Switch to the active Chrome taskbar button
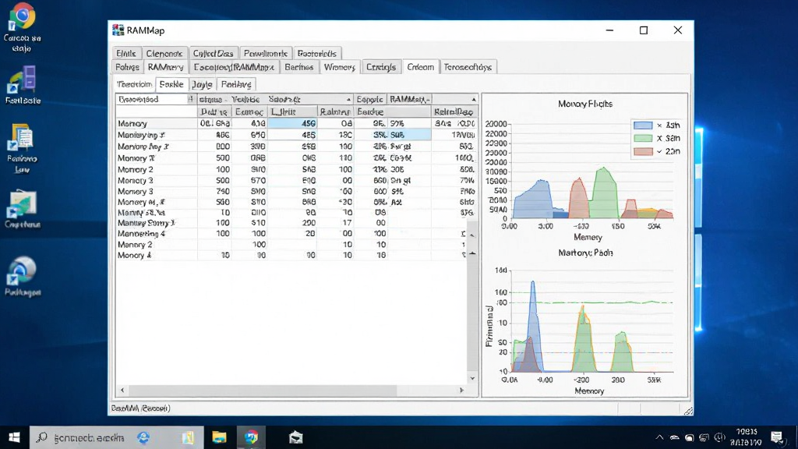Viewport: 798px width, 449px height. point(251,437)
